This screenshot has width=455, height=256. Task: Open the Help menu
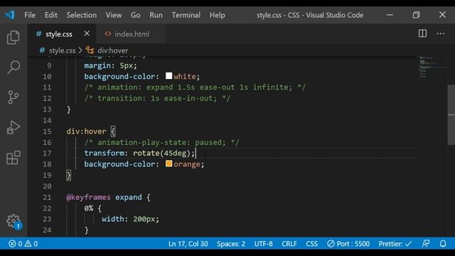(x=218, y=15)
